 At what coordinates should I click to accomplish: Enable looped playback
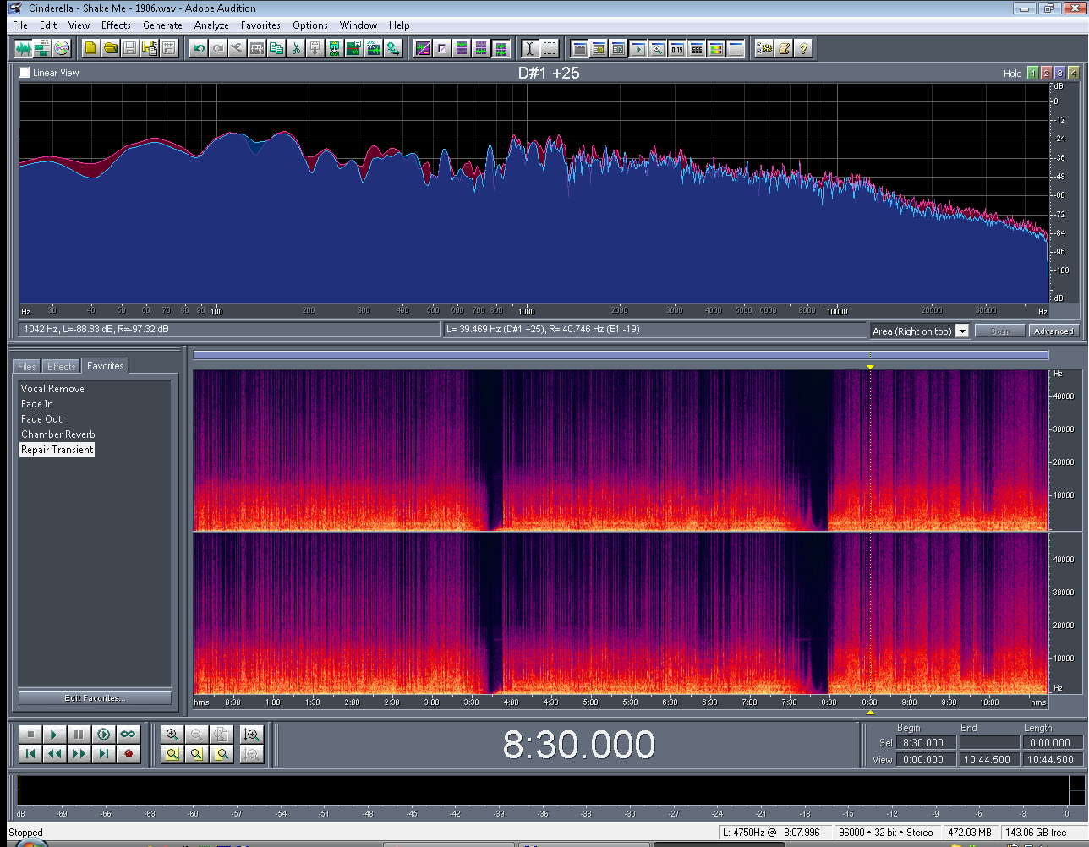pyautogui.click(x=128, y=735)
